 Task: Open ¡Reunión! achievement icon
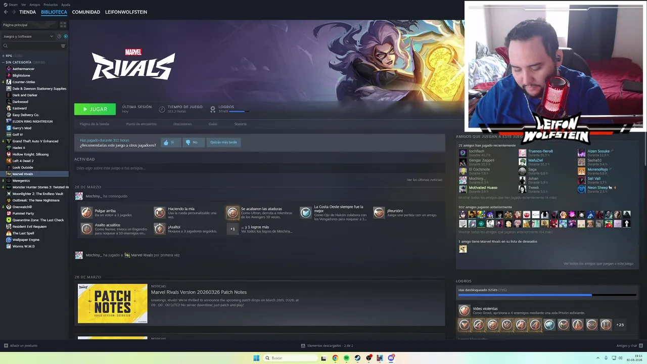pyautogui.click(x=379, y=213)
